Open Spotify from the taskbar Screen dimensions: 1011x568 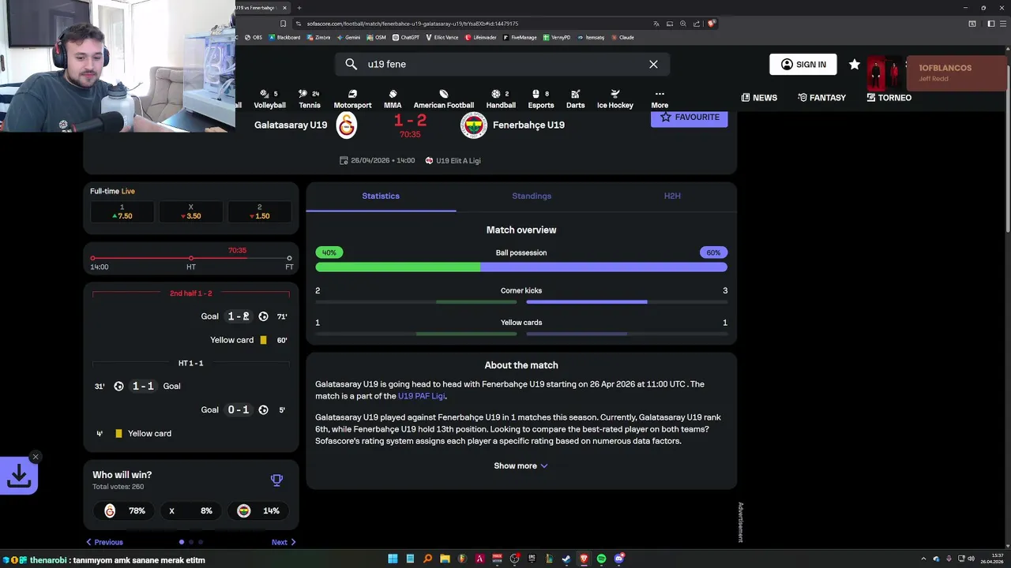point(601,559)
